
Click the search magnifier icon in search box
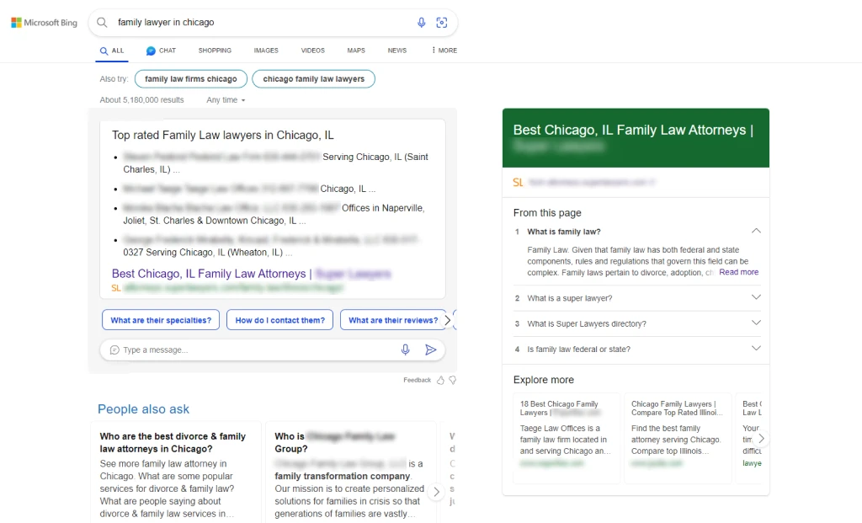coord(102,23)
